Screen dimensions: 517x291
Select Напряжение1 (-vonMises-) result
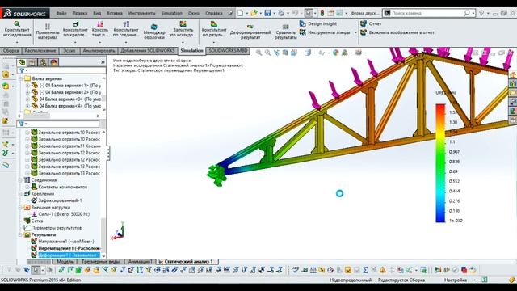pos(63,242)
